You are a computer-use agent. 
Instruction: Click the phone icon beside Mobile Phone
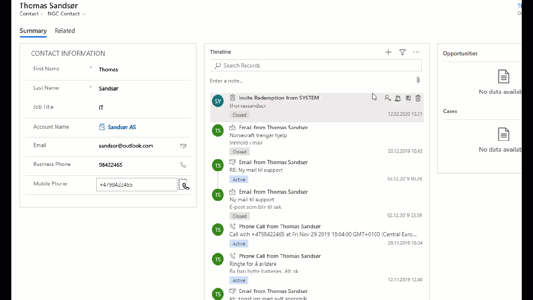point(184,185)
